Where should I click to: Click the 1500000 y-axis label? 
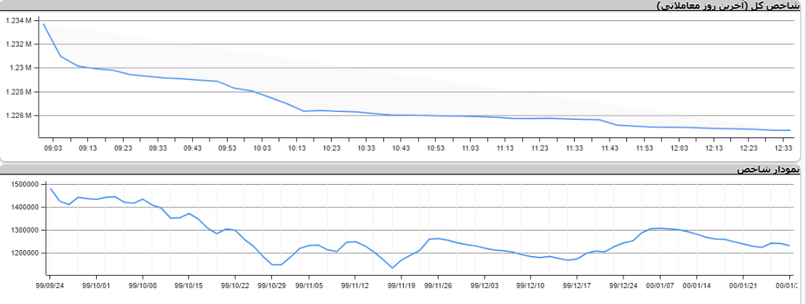point(23,185)
